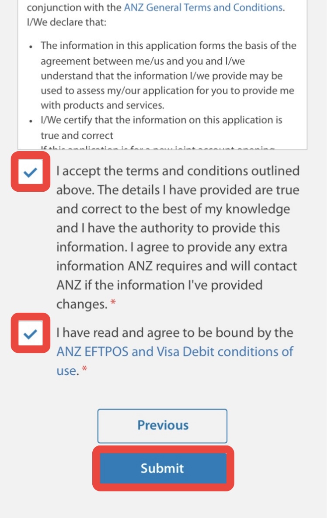Toggle the EFTPOS and Visa Debit agreement checkbox
The height and width of the screenshot is (518, 328).
coord(30,335)
